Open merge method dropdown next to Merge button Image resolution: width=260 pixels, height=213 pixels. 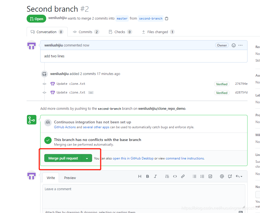point(87,158)
